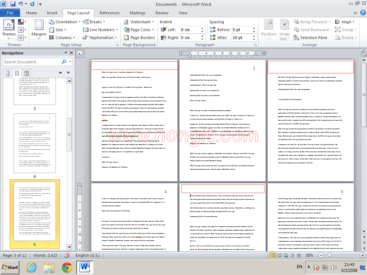Zoom out with the minus button

coord(321,255)
